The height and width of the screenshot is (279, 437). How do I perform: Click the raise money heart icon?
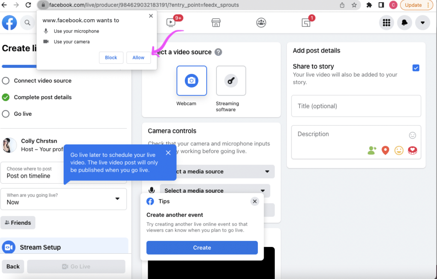point(413,150)
